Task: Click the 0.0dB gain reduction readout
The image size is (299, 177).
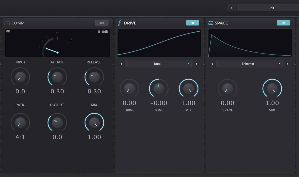Action: pos(103,32)
